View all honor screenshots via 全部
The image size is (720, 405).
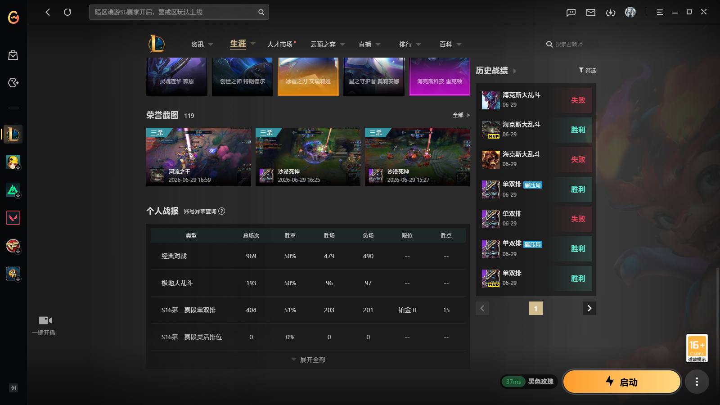click(x=461, y=115)
